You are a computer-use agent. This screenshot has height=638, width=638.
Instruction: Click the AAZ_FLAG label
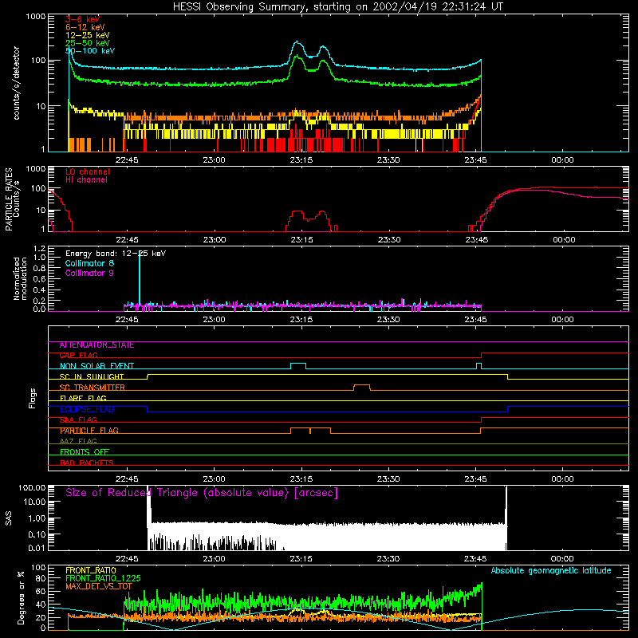[78, 442]
